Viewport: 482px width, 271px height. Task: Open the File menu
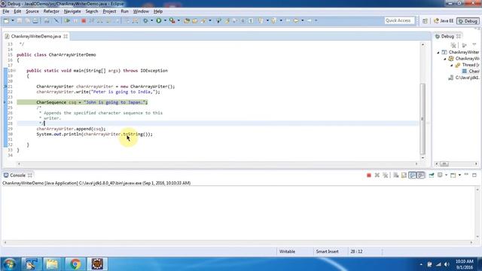coord(6,11)
